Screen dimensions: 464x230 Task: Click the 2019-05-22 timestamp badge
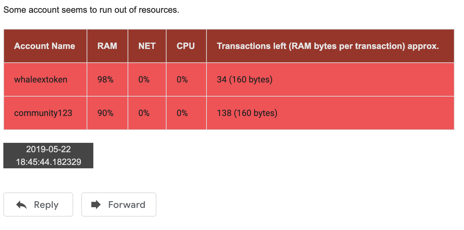(48, 156)
